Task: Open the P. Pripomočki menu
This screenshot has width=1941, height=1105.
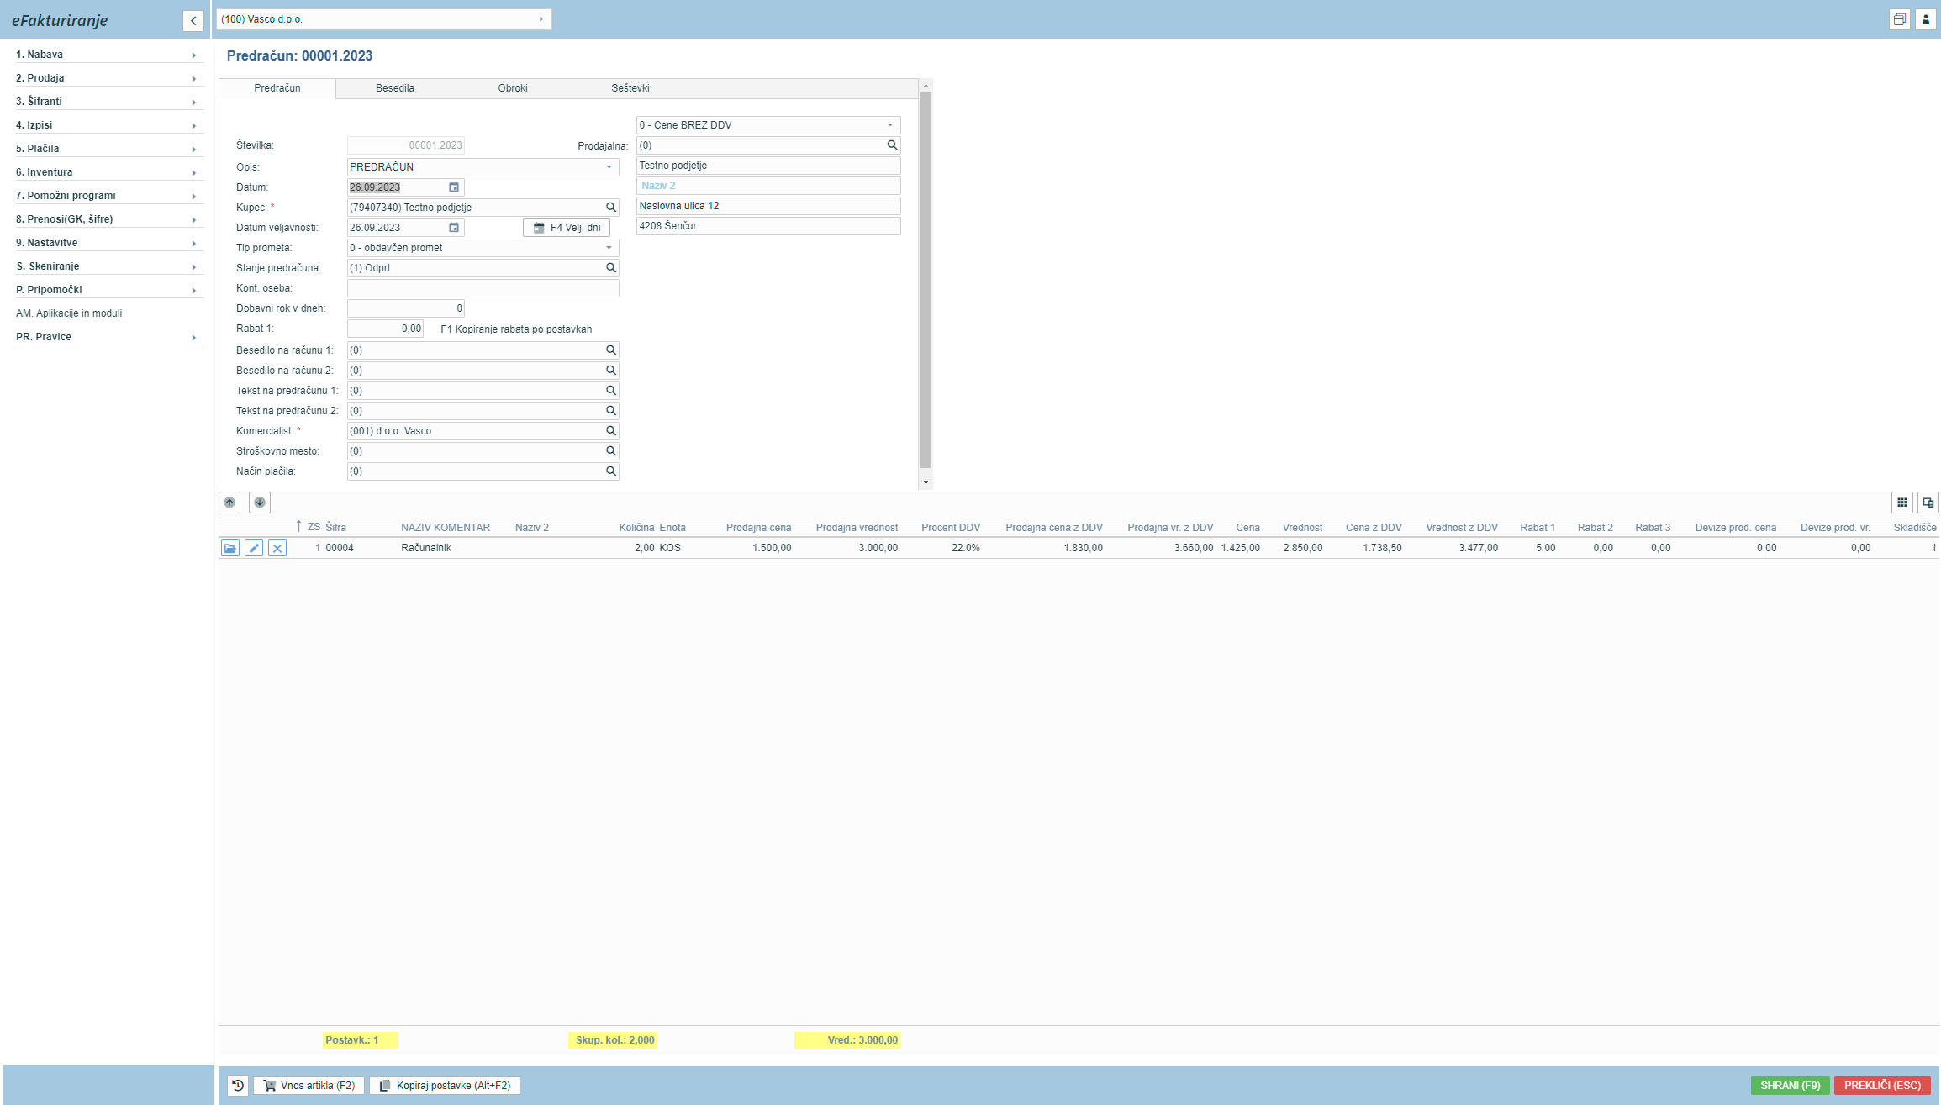Action: coord(109,290)
